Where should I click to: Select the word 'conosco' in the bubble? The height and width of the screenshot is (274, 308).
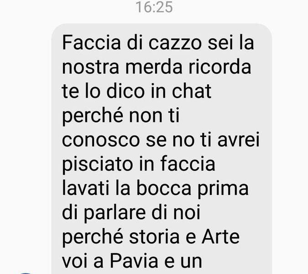click(x=101, y=140)
